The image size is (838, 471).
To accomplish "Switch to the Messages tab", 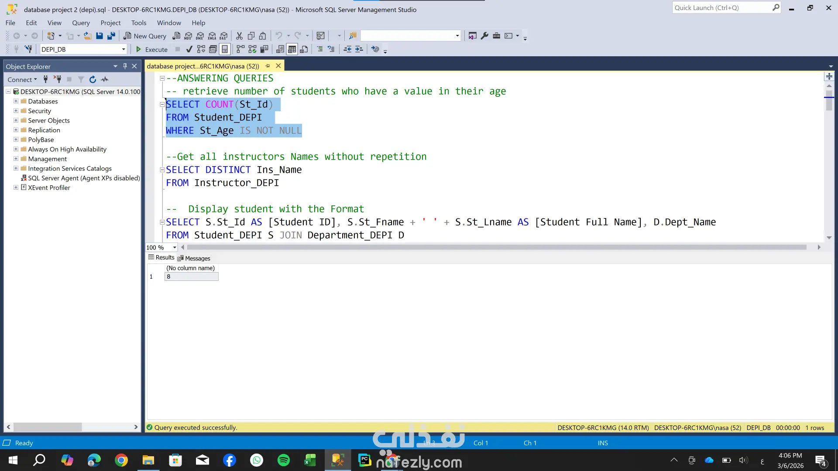I will click(x=194, y=258).
